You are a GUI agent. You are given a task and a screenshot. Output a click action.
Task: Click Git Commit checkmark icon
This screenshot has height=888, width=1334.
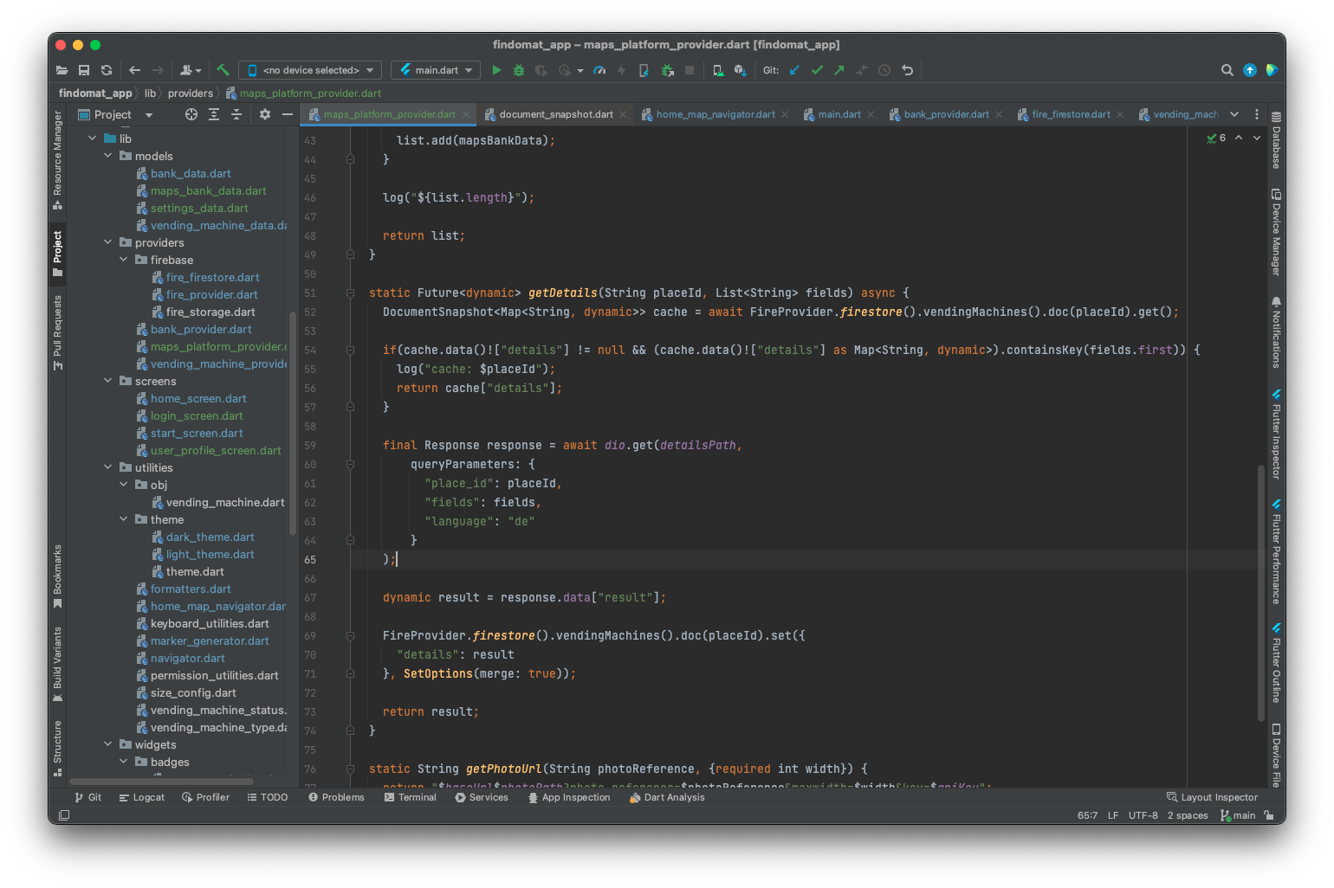click(x=817, y=70)
